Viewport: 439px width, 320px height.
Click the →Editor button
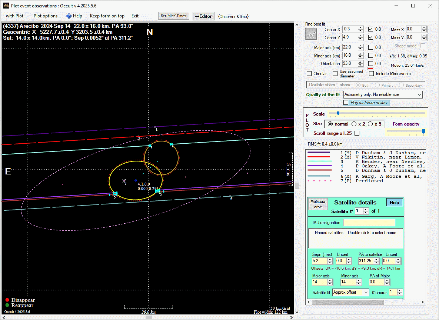click(x=203, y=16)
